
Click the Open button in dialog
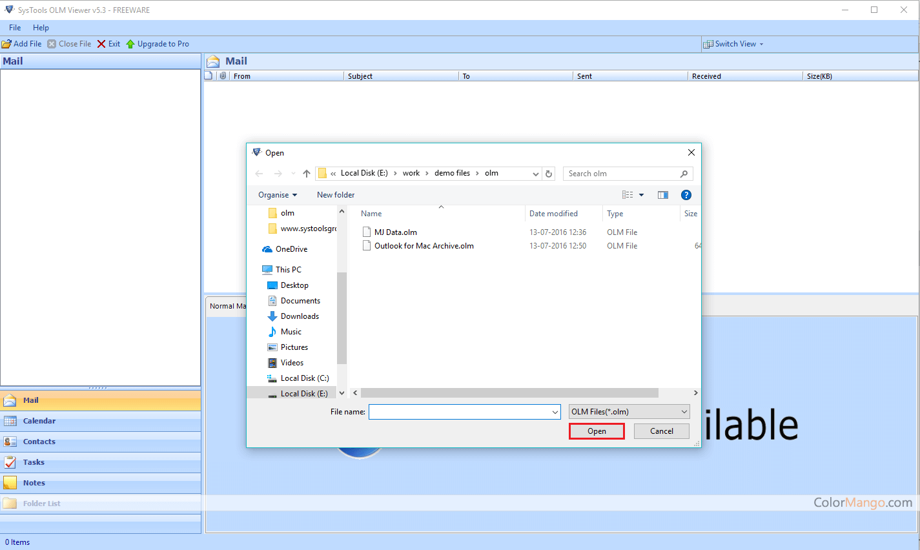(597, 431)
